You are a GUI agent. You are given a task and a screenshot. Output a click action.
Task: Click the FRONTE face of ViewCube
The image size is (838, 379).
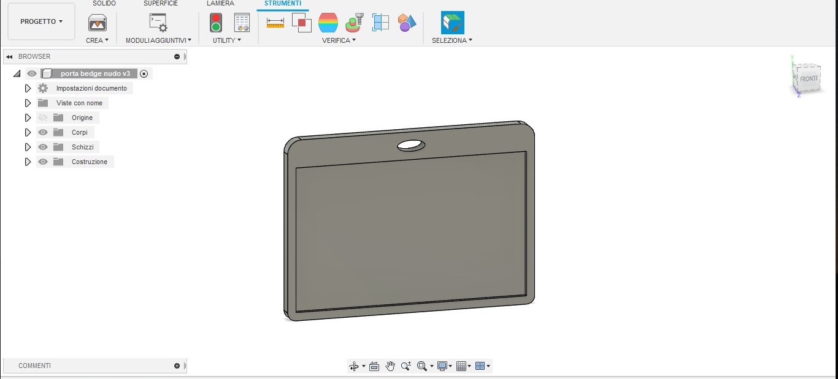[809, 79]
